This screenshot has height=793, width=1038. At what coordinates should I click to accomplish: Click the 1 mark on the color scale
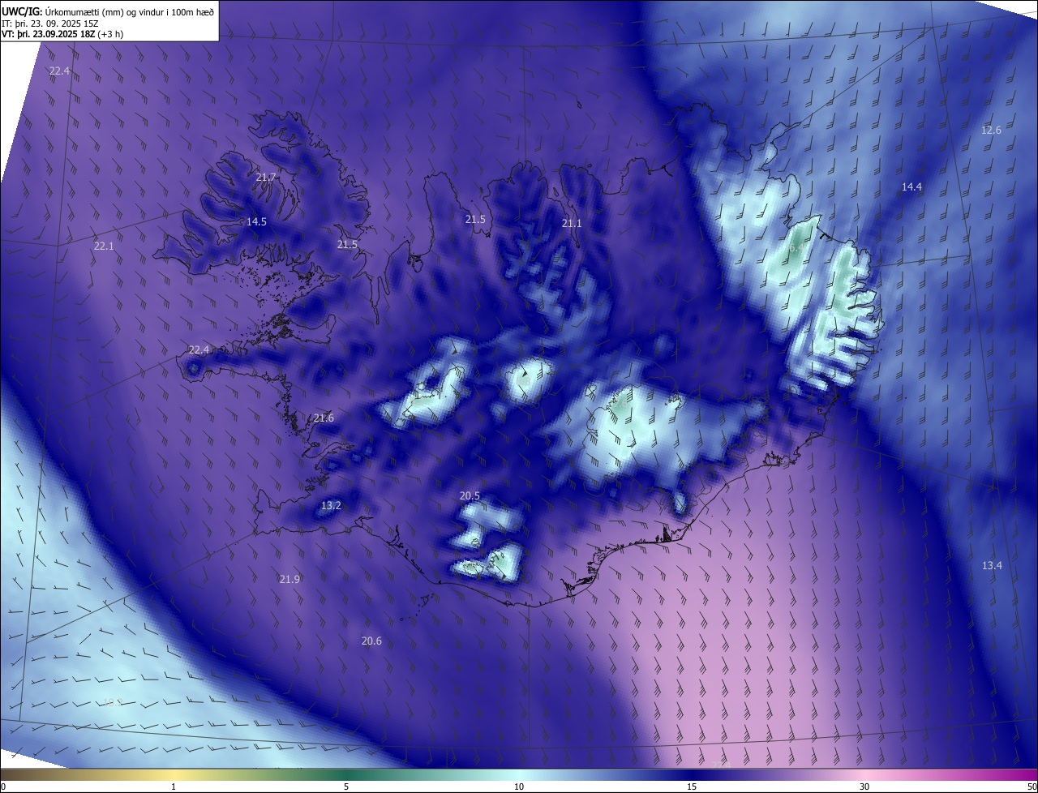click(x=174, y=787)
